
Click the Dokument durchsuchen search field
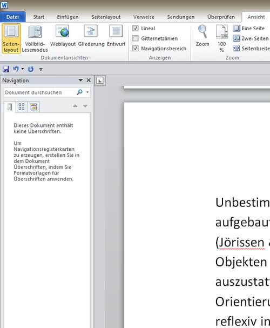pos(40,92)
